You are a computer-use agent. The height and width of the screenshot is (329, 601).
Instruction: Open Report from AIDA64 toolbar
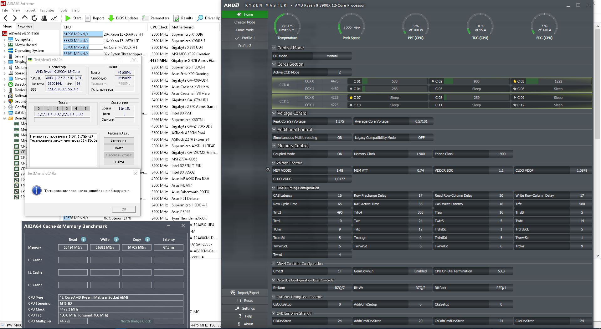coord(95,18)
